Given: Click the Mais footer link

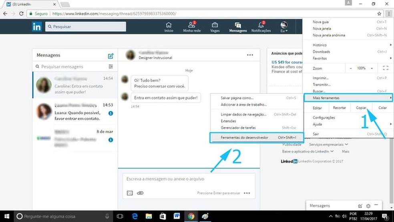Looking at the screenshot, I should click(x=345, y=151).
